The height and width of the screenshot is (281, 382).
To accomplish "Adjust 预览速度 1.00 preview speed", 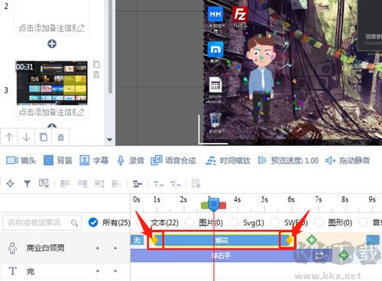I will 288,160.
